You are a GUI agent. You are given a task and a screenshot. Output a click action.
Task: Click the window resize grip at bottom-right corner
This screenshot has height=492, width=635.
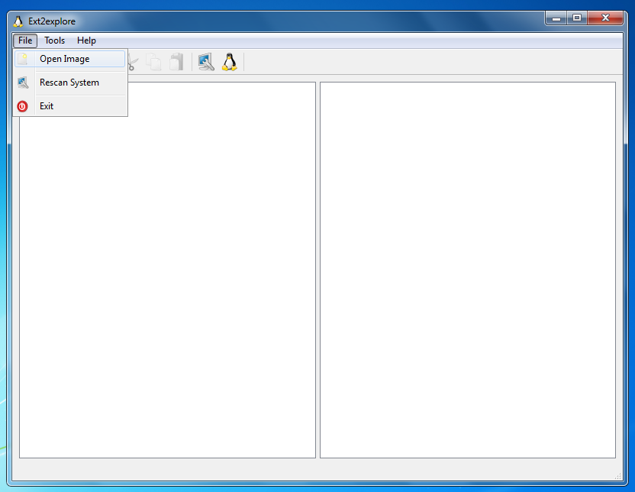click(x=618, y=476)
